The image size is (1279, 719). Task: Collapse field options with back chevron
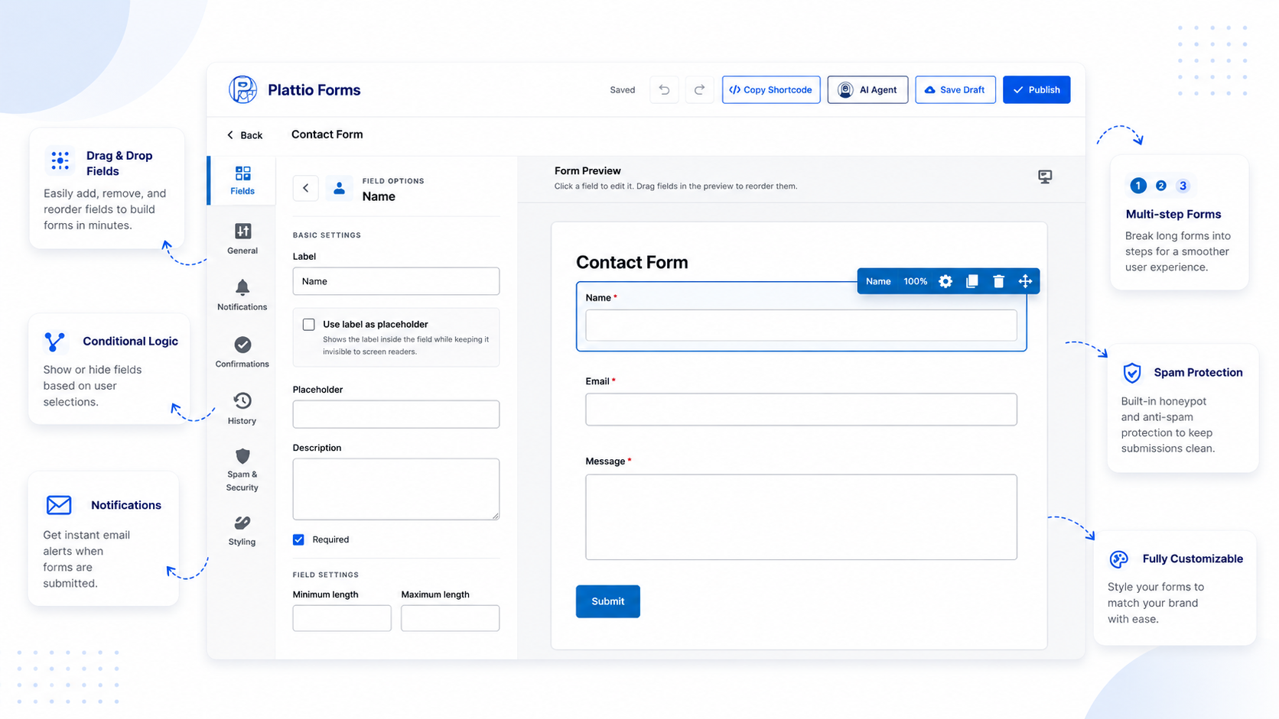tap(306, 188)
